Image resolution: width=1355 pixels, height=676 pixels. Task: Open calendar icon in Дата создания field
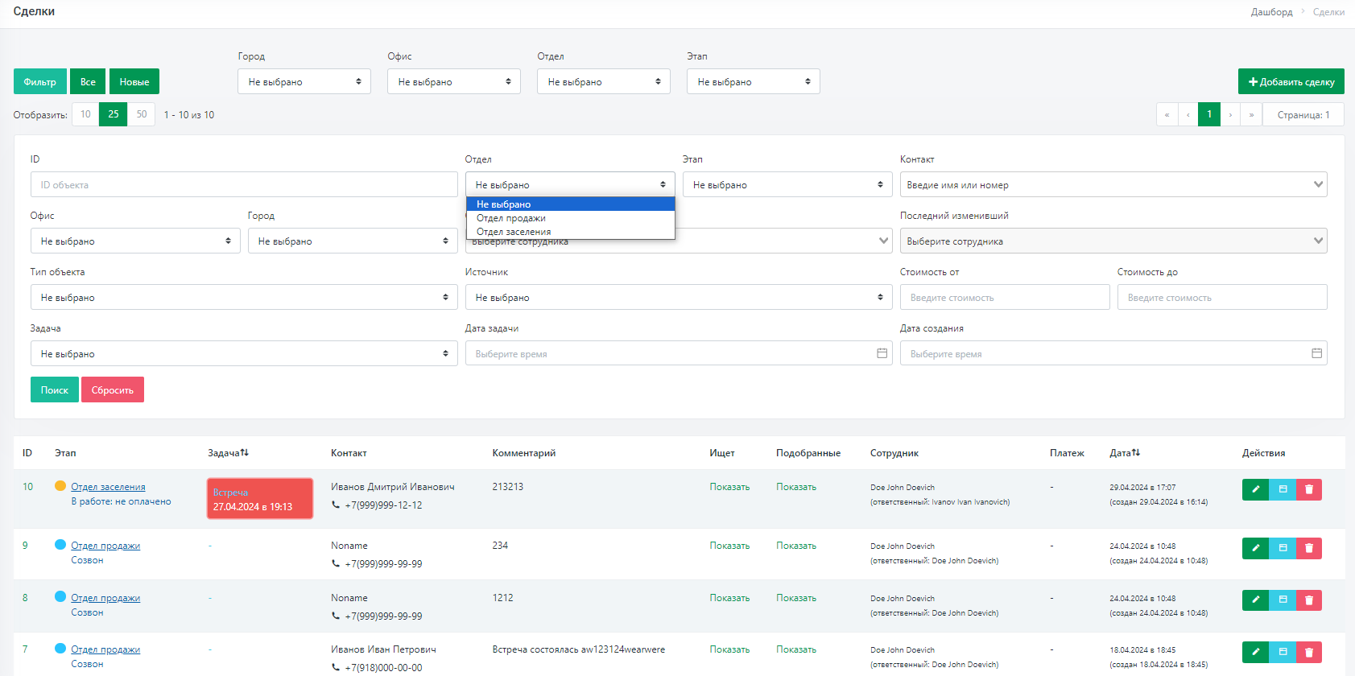tap(1316, 353)
